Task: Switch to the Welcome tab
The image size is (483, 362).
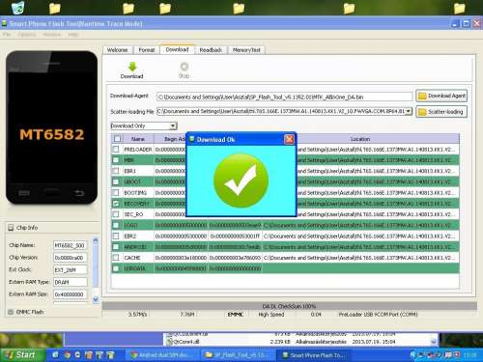Action: (117, 50)
